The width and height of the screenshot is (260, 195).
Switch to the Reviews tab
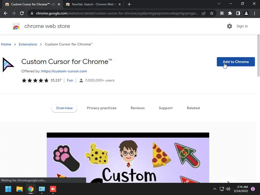coord(138,108)
